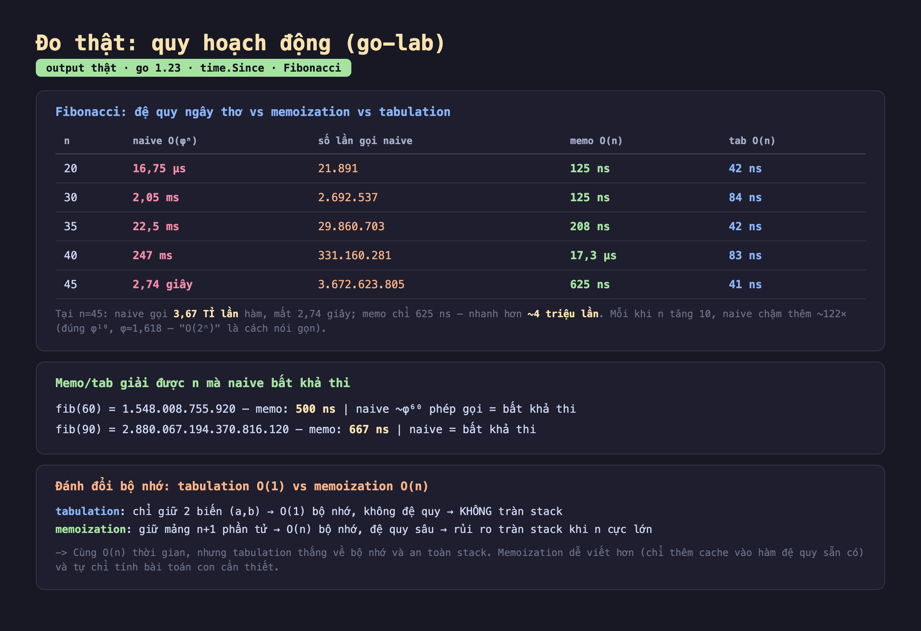
Task: Click the 'naive O(φⁿ)' column header
Action: pyautogui.click(x=165, y=141)
